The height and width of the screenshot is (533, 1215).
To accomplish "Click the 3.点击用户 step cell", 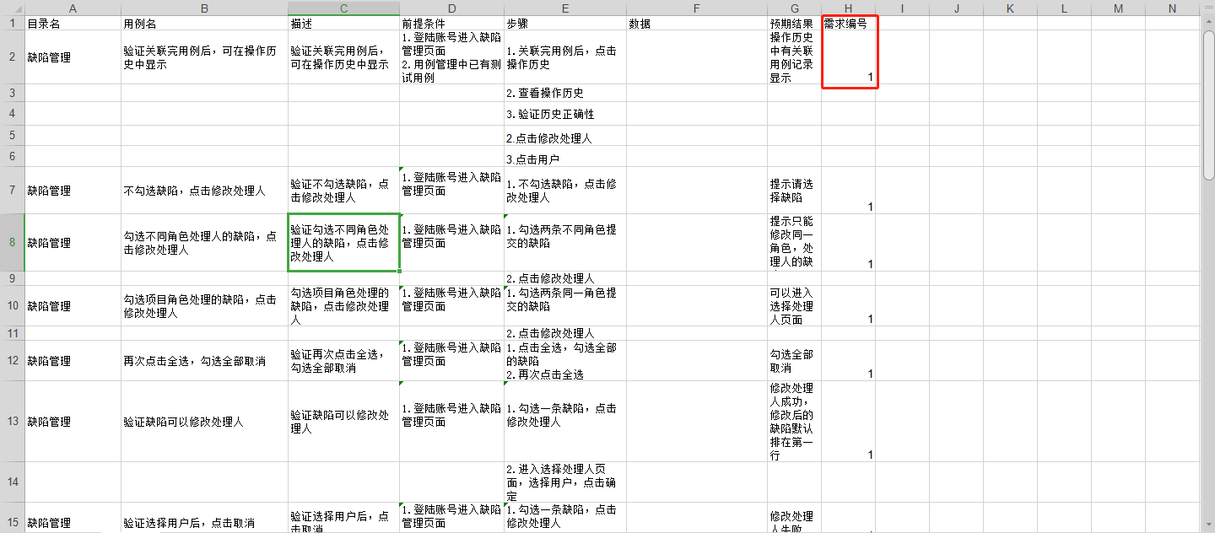I will [564, 158].
